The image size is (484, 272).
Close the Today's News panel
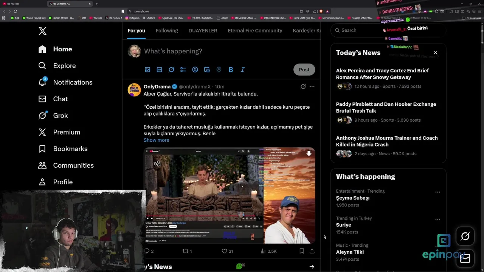pyautogui.click(x=435, y=53)
